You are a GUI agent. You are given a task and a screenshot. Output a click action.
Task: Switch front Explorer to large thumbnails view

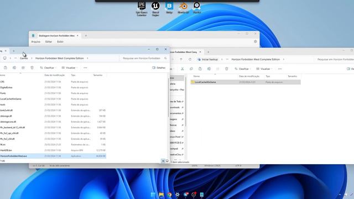pos(167,161)
